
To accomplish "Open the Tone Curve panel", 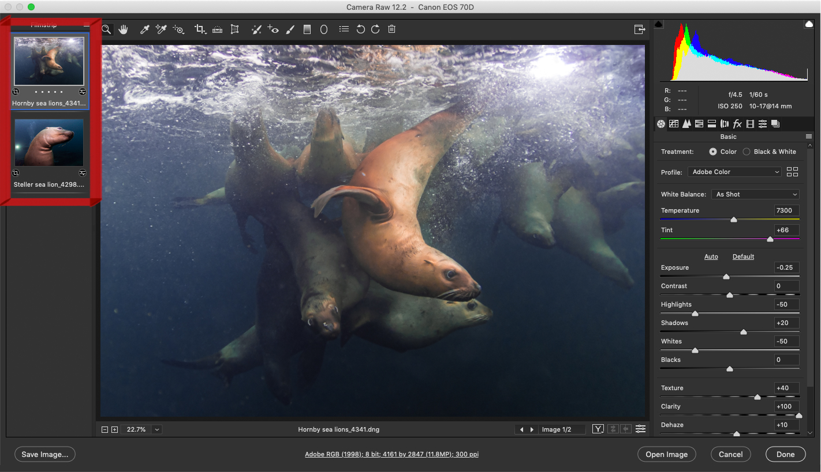I will tap(674, 123).
